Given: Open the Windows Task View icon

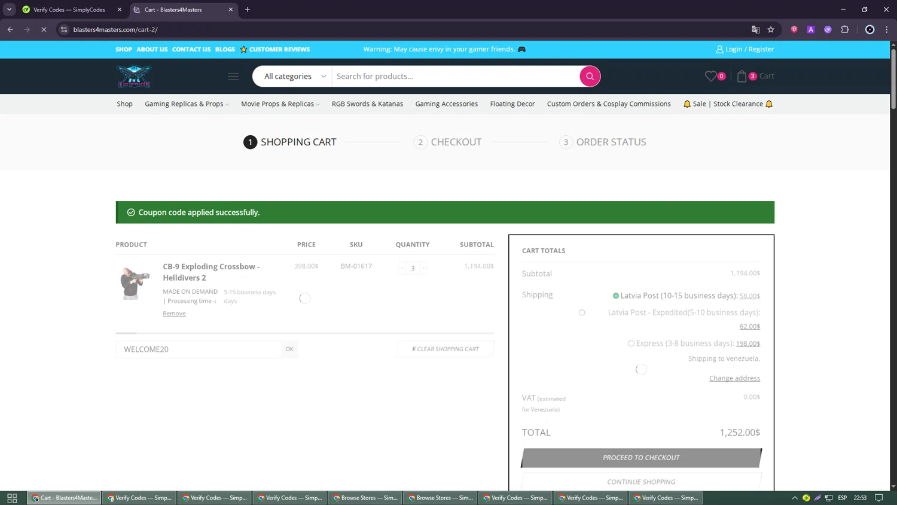Looking at the screenshot, I should [x=12, y=498].
